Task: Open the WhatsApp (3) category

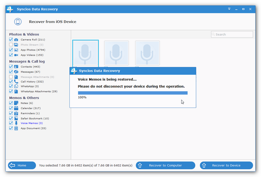Action: click(x=29, y=86)
